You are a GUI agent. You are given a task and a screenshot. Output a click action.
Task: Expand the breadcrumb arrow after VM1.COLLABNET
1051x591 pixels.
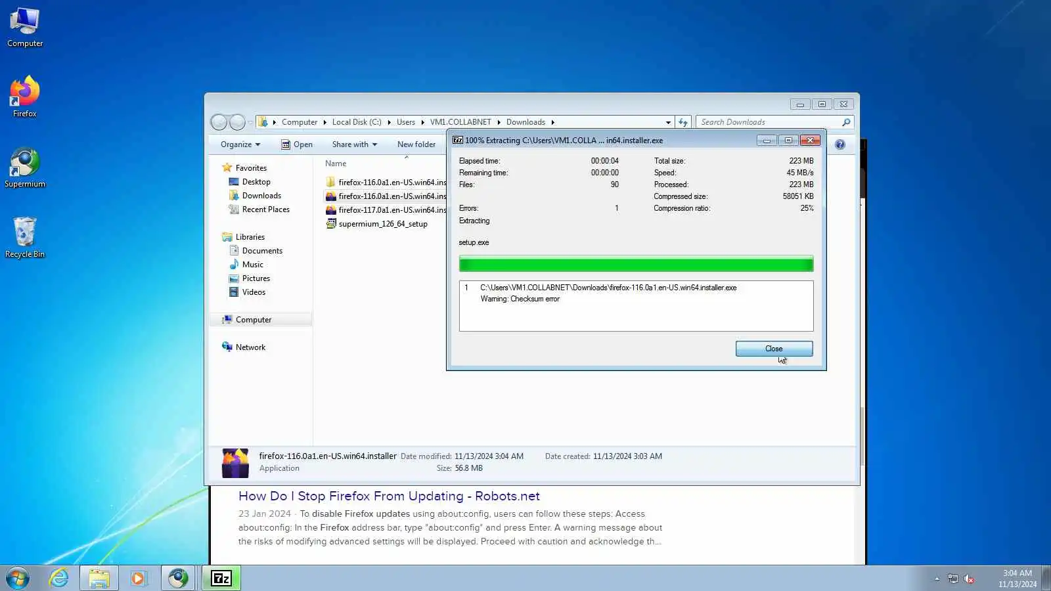[499, 122]
